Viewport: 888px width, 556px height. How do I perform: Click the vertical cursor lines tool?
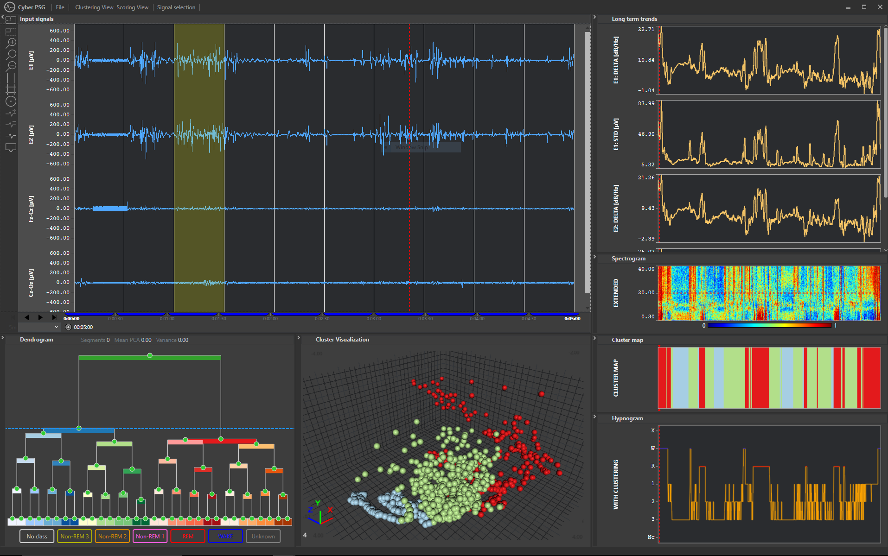click(x=11, y=78)
